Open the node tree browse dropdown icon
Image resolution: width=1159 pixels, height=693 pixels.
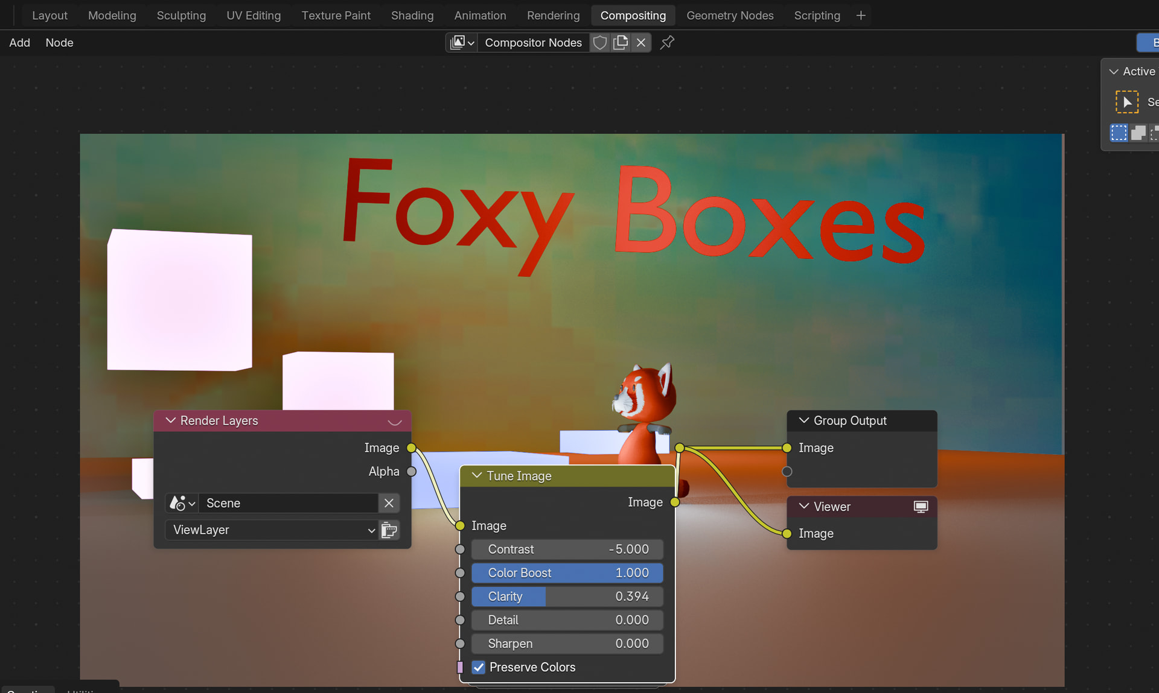[x=462, y=43]
